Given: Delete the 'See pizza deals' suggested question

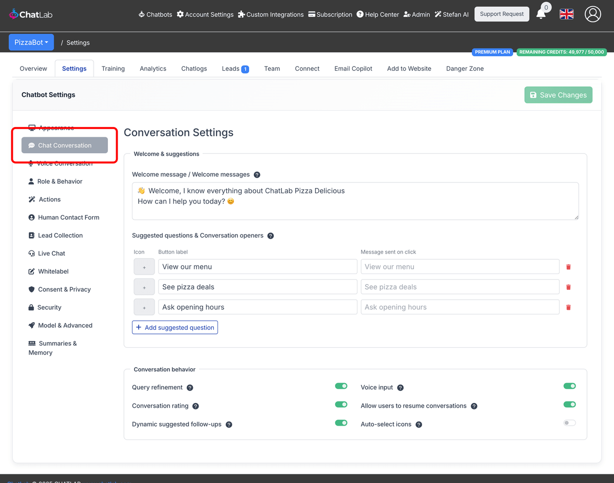Looking at the screenshot, I should (x=568, y=287).
